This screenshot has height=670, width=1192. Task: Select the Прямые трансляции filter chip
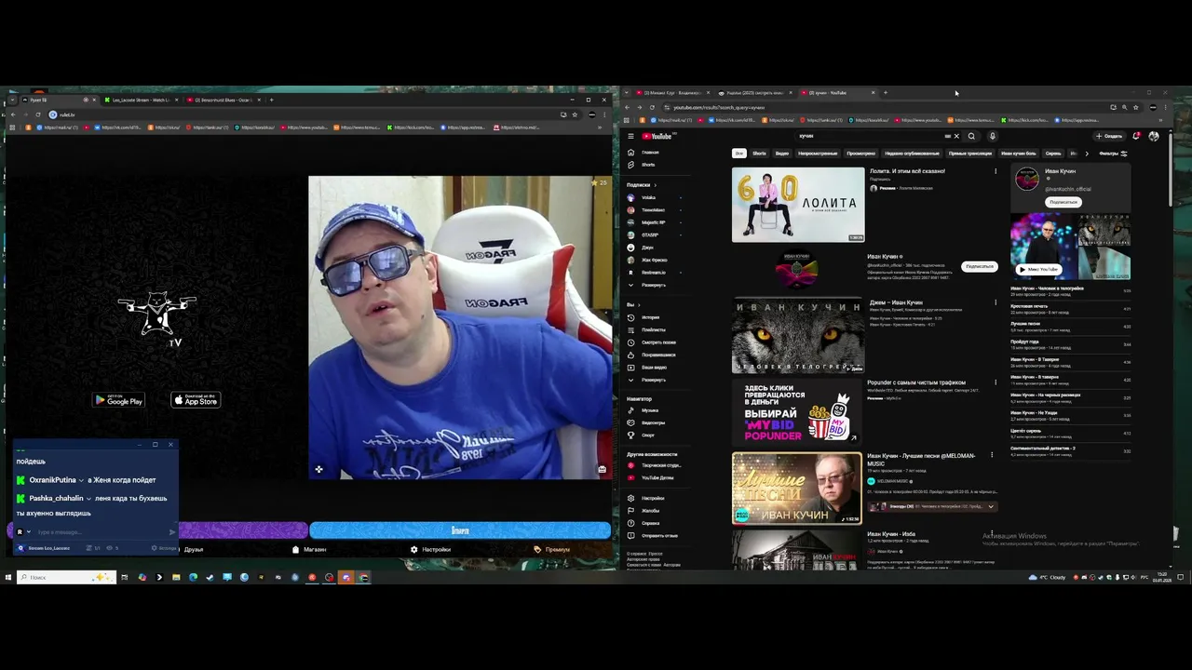[x=969, y=154]
